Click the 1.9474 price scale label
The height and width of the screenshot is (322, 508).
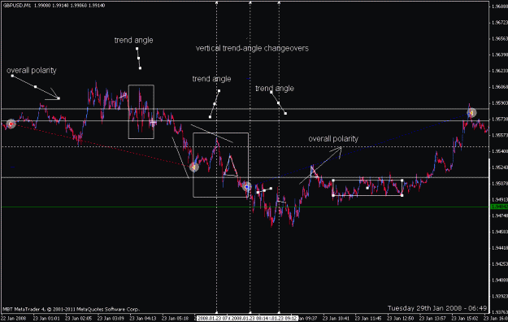coord(500,215)
